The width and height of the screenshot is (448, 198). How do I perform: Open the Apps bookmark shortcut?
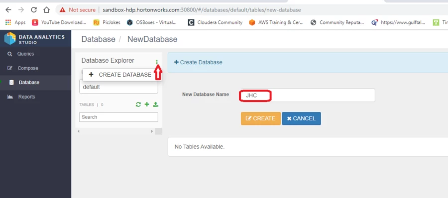pos(15,22)
